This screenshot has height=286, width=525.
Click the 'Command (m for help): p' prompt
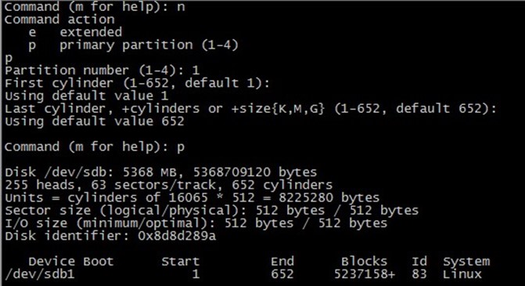click(x=95, y=147)
